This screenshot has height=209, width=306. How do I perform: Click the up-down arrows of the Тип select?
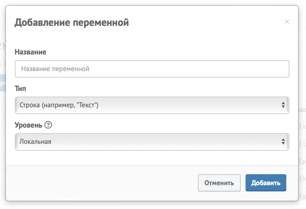coord(283,105)
